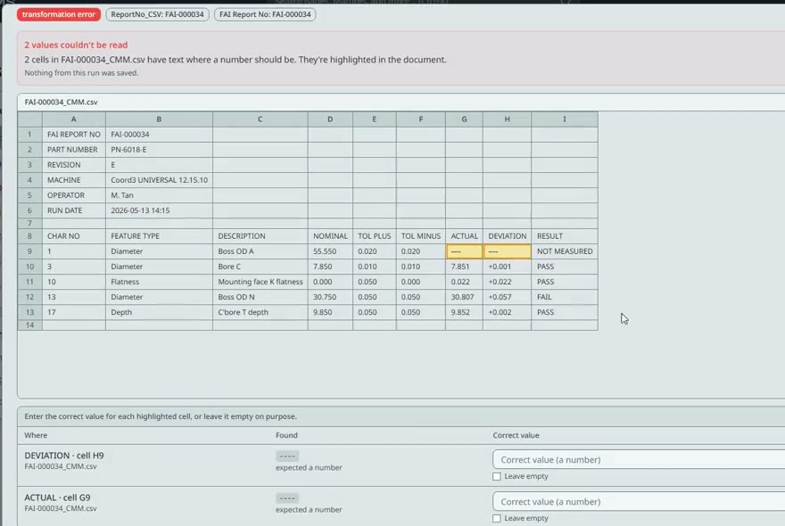Click the 'CHAR NO' header cell

(x=73, y=236)
